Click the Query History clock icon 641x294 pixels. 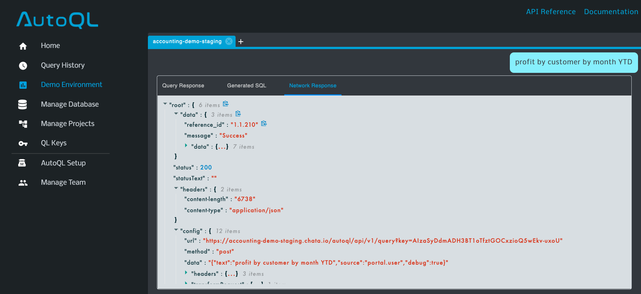coord(23,66)
